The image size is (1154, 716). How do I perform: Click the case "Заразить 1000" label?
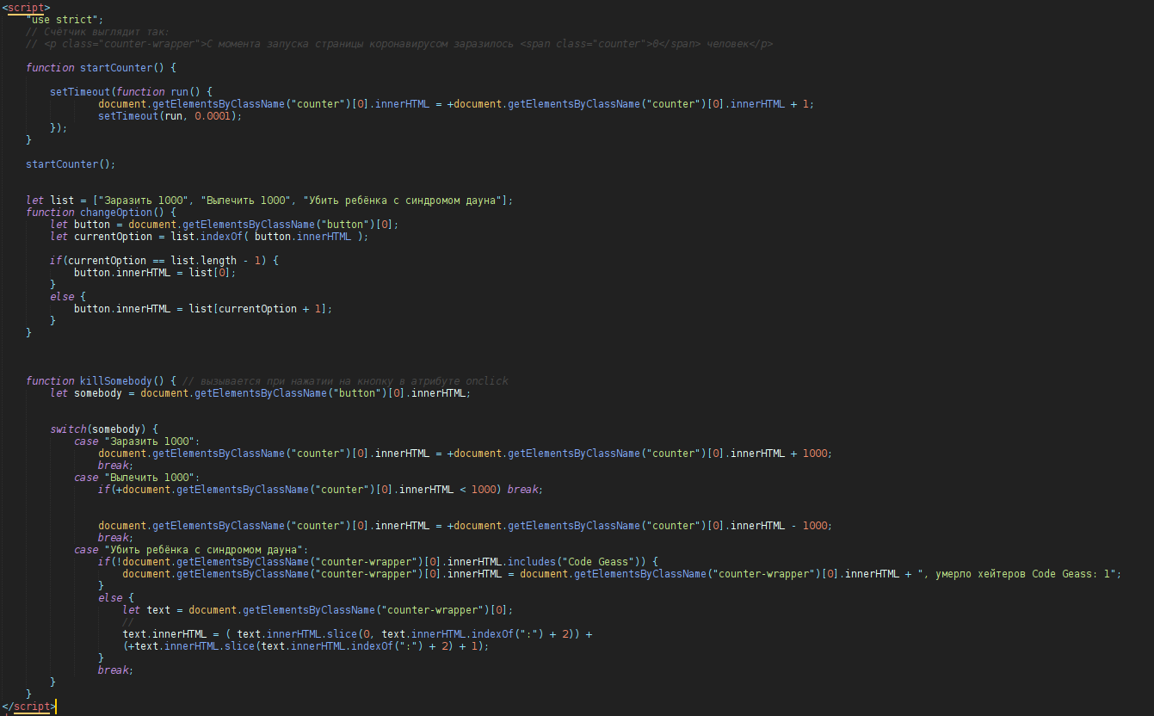[x=136, y=441]
